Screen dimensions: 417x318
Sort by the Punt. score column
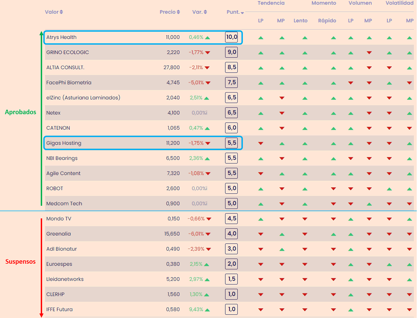pyautogui.click(x=235, y=12)
